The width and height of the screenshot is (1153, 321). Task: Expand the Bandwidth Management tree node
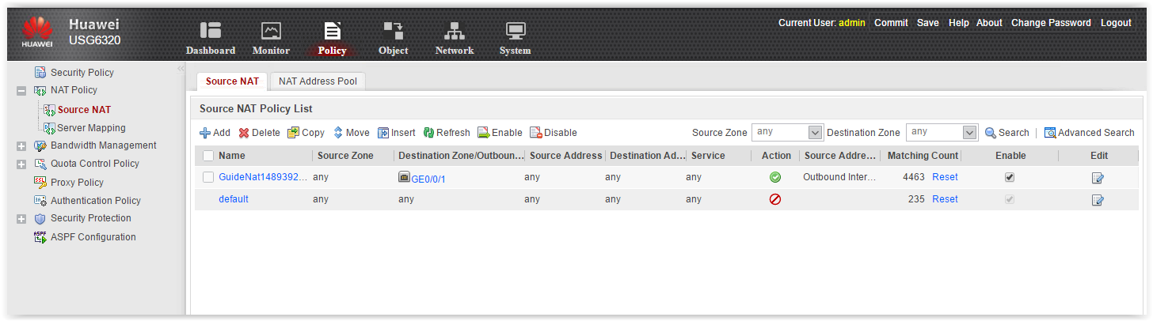[x=21, y=146]
